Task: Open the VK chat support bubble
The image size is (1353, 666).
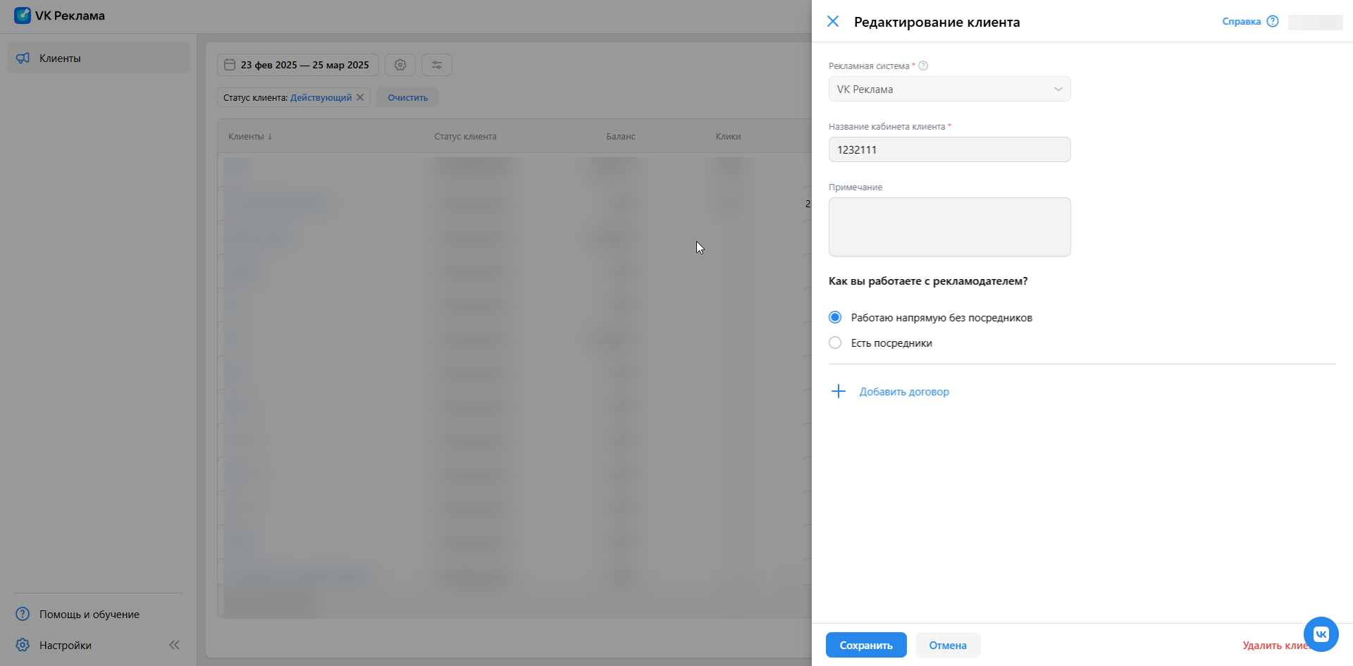Action: (1321, 634)
